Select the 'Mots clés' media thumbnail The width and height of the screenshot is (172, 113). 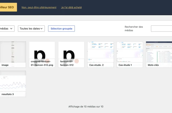point(159,54)
